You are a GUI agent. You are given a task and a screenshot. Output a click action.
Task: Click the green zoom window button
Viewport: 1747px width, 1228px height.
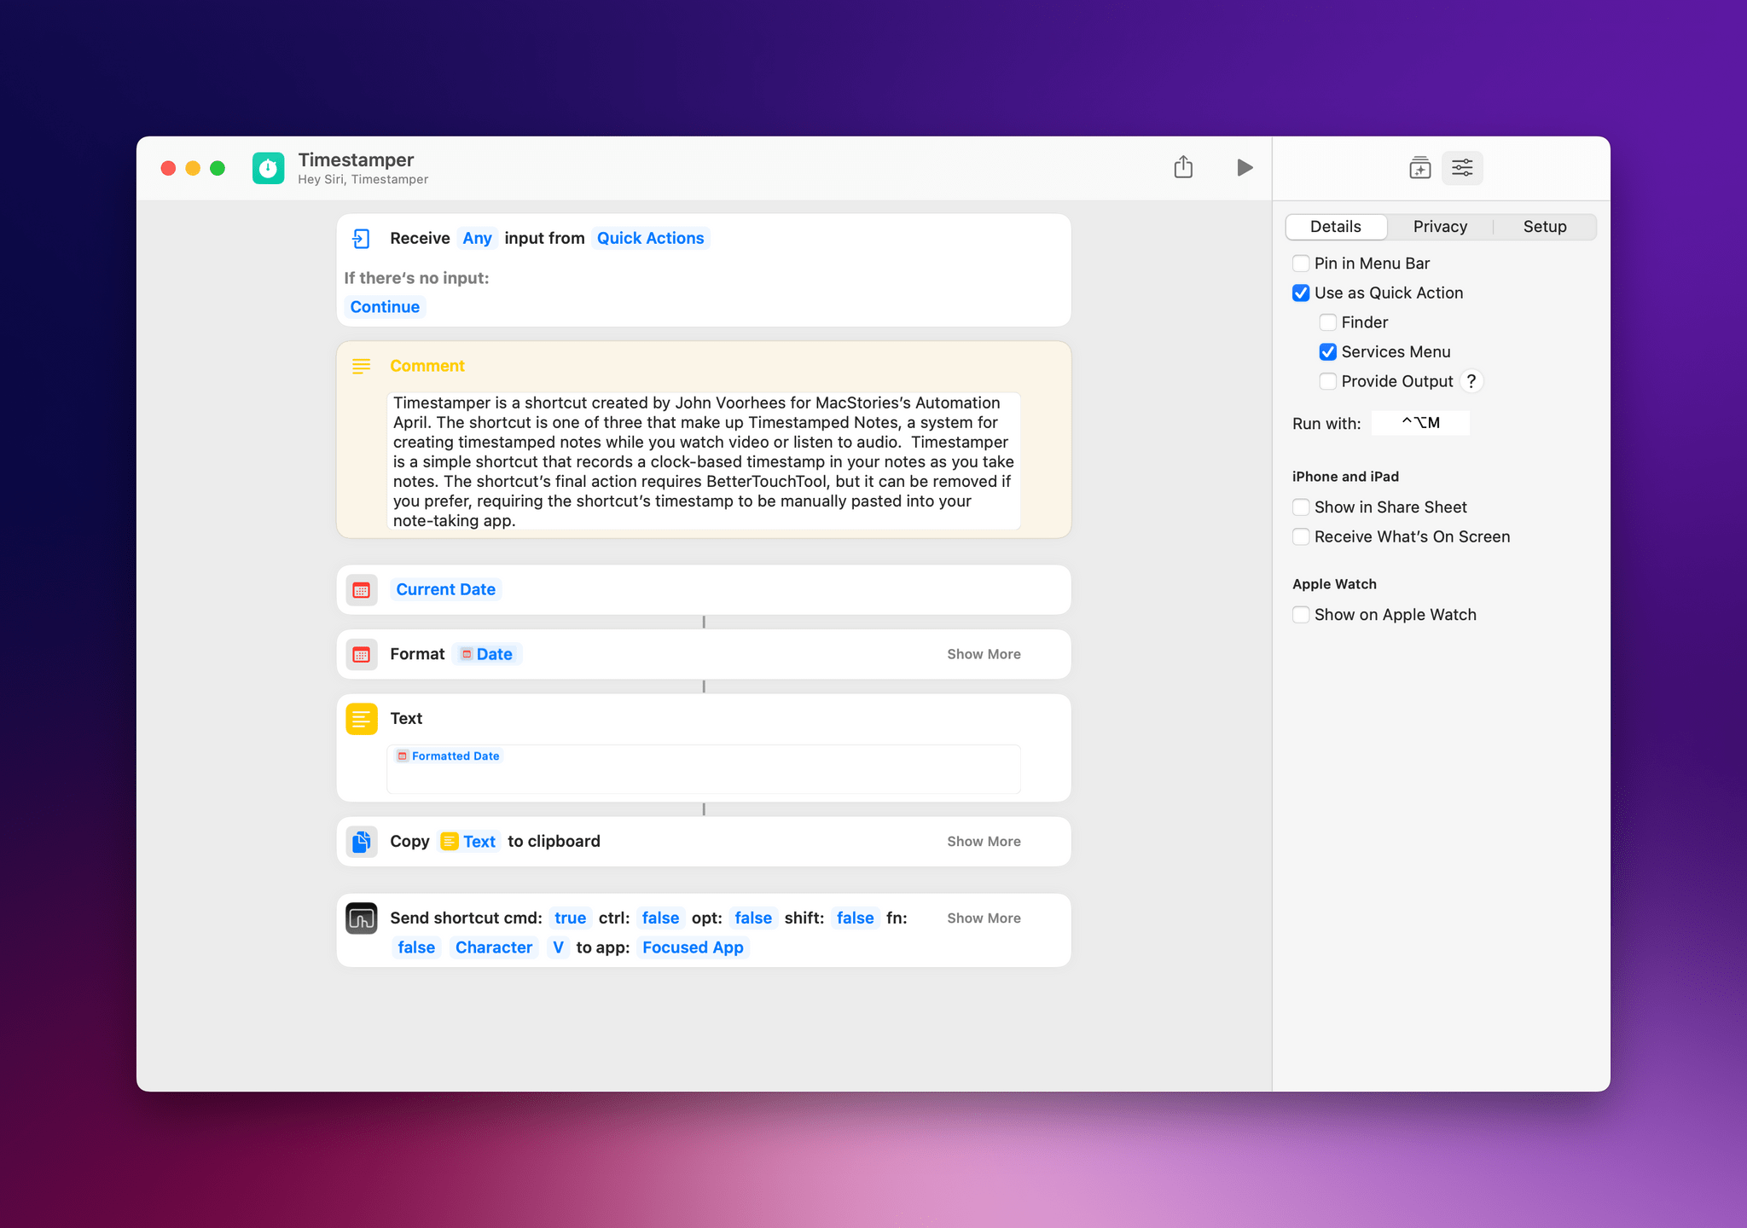[218, 168]
